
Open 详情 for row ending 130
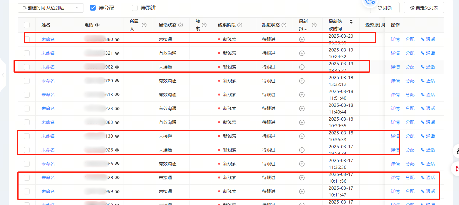pyautogui.click(x=395, y=136)
